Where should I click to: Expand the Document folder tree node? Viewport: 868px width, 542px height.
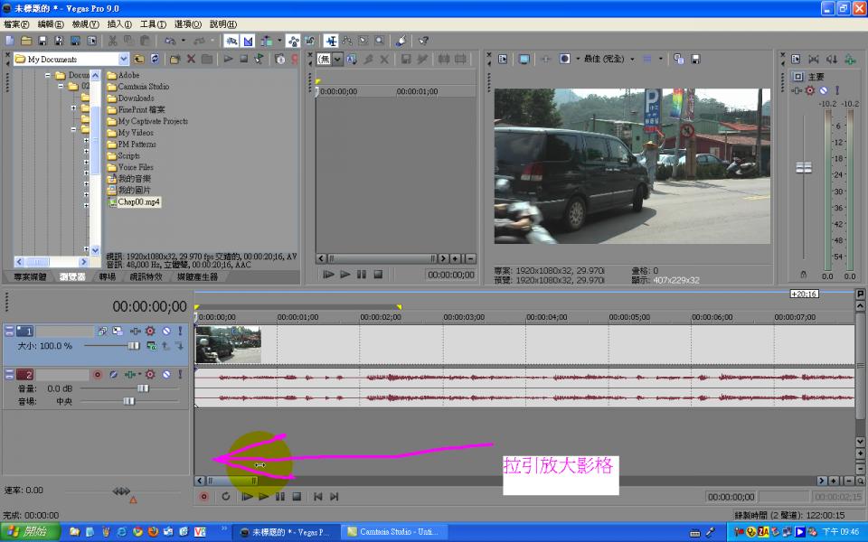[x=48, y=75]
